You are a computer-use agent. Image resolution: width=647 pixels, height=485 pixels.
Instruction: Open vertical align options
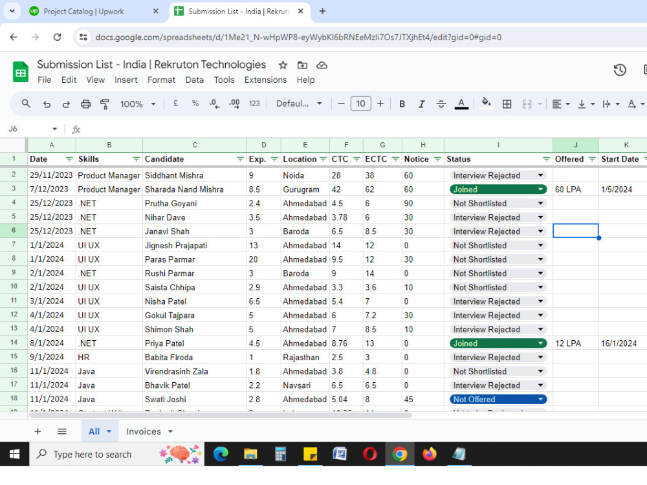(x=586, y=104)
